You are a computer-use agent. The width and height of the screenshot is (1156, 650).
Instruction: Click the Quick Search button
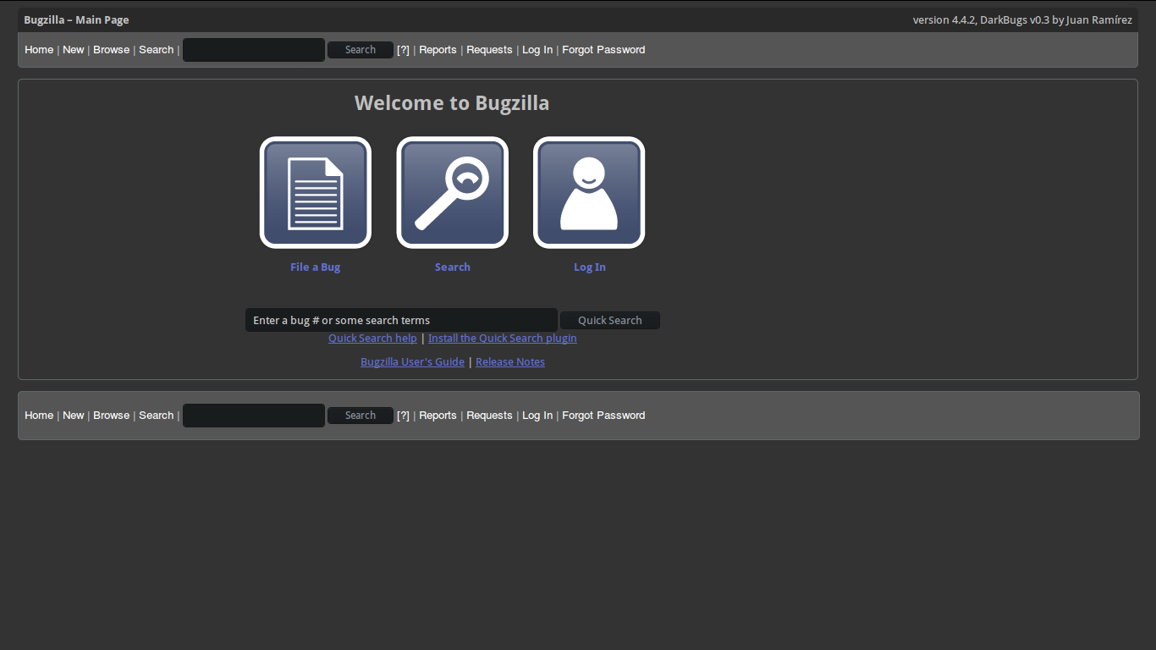(x=610, y=320)
